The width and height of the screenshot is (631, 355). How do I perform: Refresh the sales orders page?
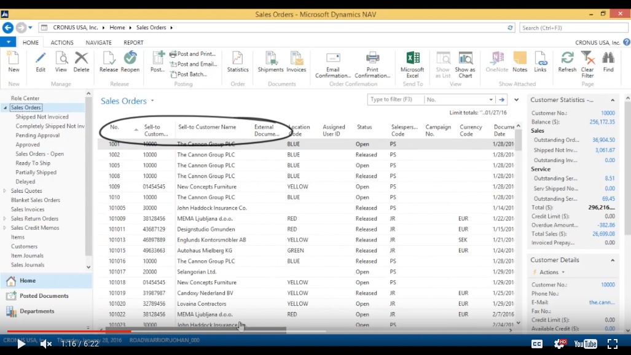(567, 62)
